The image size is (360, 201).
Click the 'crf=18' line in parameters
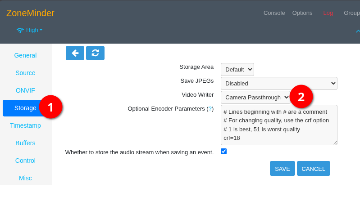click(x=232, y=138)
